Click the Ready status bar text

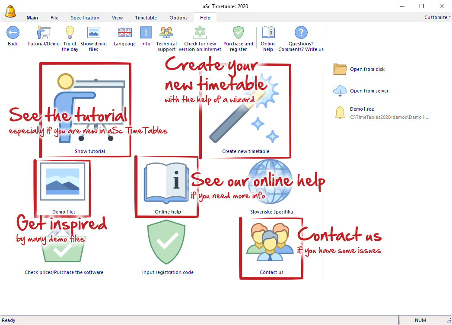coord(9,320)
